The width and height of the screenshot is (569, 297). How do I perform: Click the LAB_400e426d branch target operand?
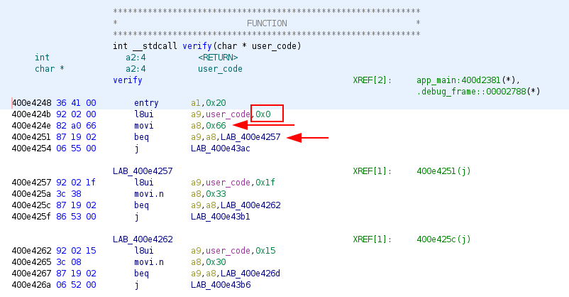point(250,274)
